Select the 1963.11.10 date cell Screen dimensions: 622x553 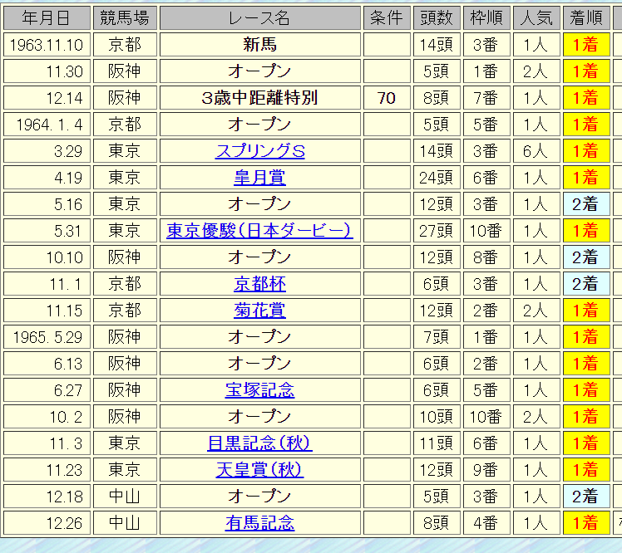click(46, 45)
